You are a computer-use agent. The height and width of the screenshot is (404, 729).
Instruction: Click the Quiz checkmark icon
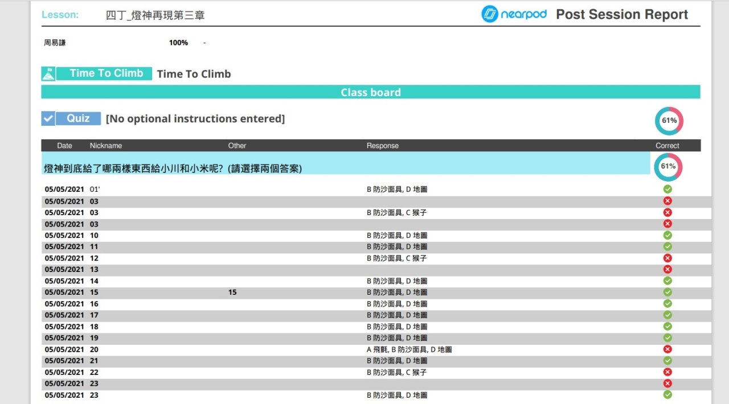(x=48, y=118)
